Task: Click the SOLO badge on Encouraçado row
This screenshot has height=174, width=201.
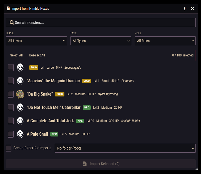Action: click(34, 68)
